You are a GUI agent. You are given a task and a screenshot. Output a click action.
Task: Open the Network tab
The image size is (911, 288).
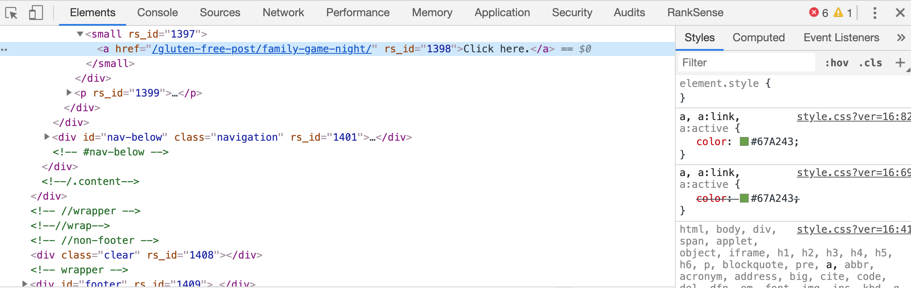[283, 13]
